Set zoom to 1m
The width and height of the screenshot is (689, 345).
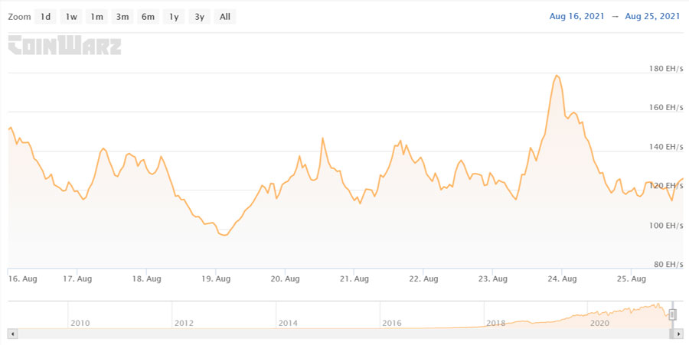pyautogui.click(x=96, y=17)
